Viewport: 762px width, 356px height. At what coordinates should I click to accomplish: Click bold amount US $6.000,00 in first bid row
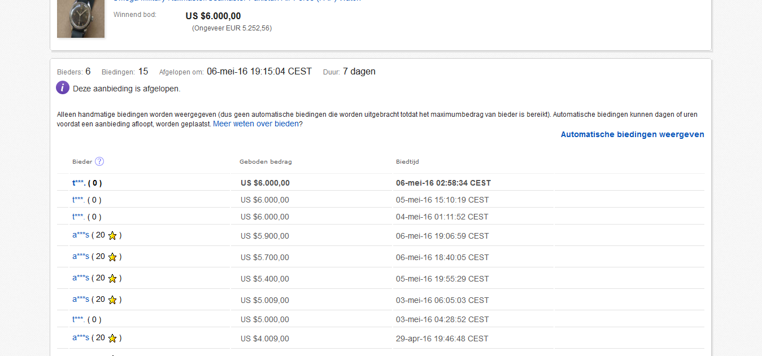pyautogui.click(x=265, y=183)
